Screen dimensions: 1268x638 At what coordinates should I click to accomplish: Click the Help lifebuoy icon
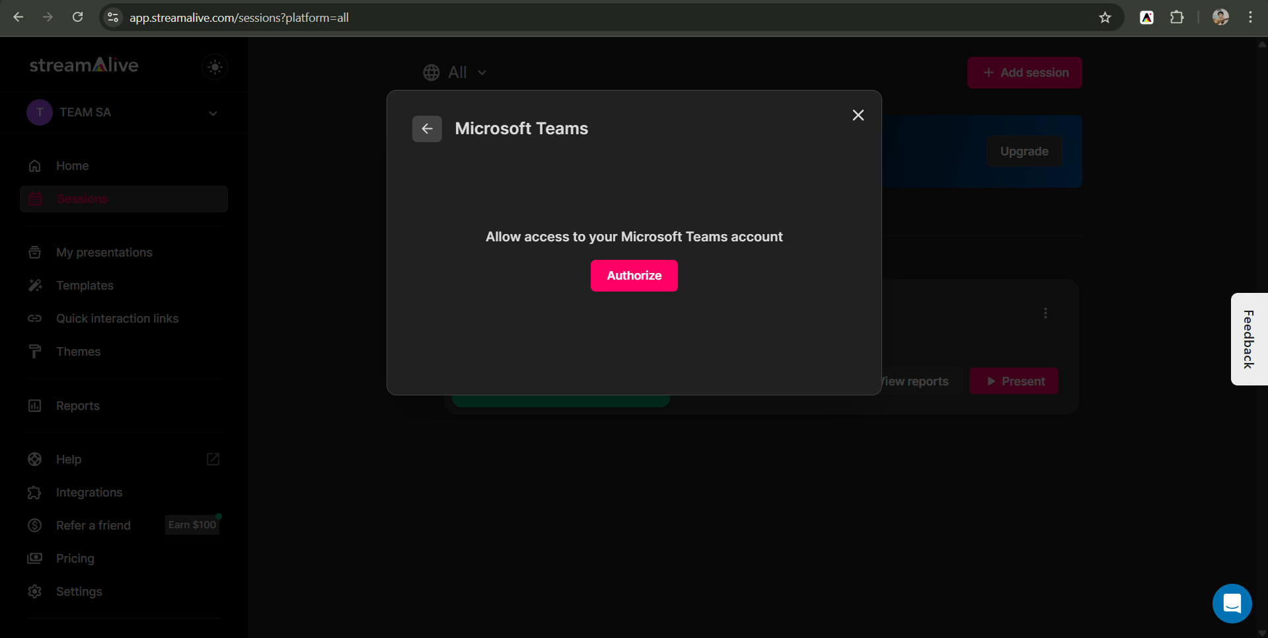click(35, 459)
